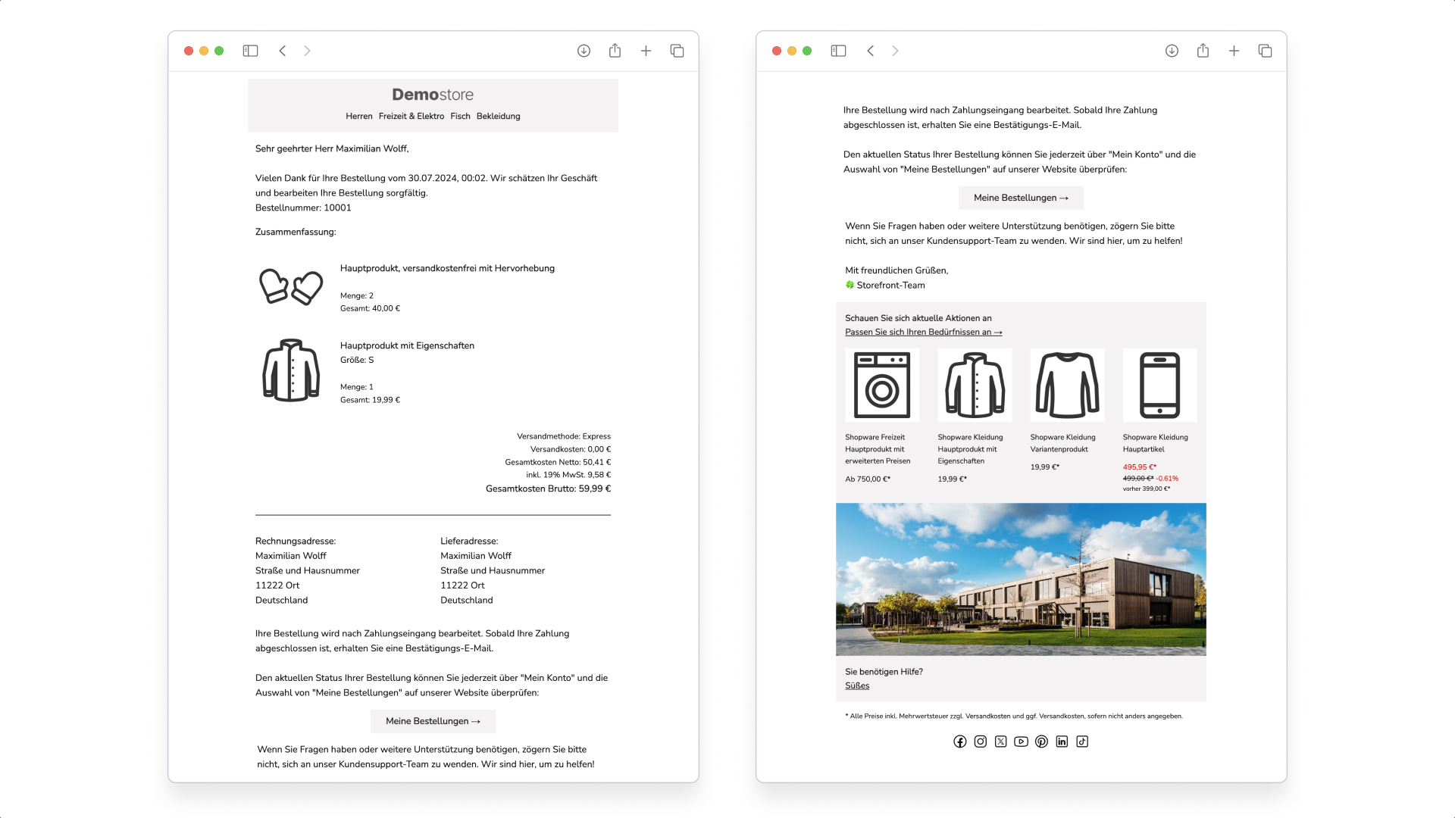The height and width of the screenshot is (818, 1455).
Task: Open the Instagram social icon
Action: pyautogui.click(x=981, y=742)
